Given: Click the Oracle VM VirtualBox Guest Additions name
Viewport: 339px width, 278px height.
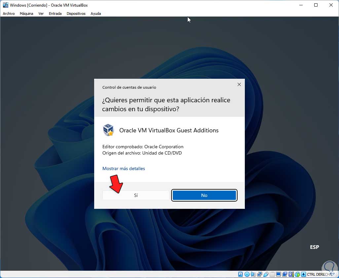Looking at the screenshot, I should click(169, 130).
